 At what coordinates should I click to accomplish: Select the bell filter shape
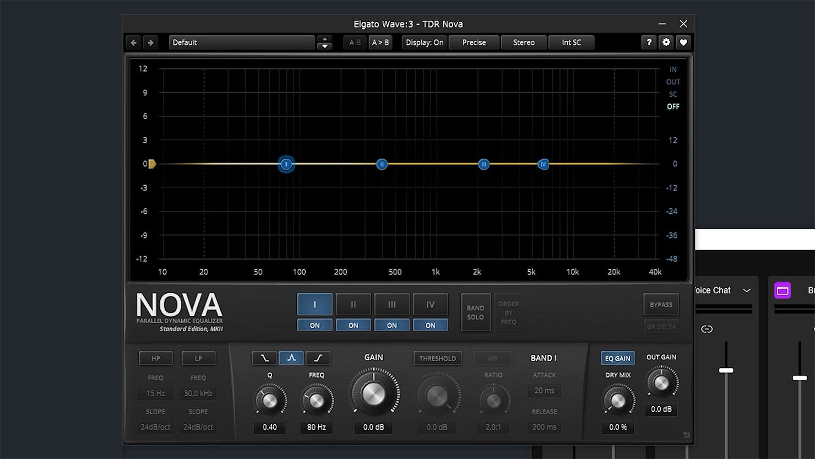(x=291, y=358)
